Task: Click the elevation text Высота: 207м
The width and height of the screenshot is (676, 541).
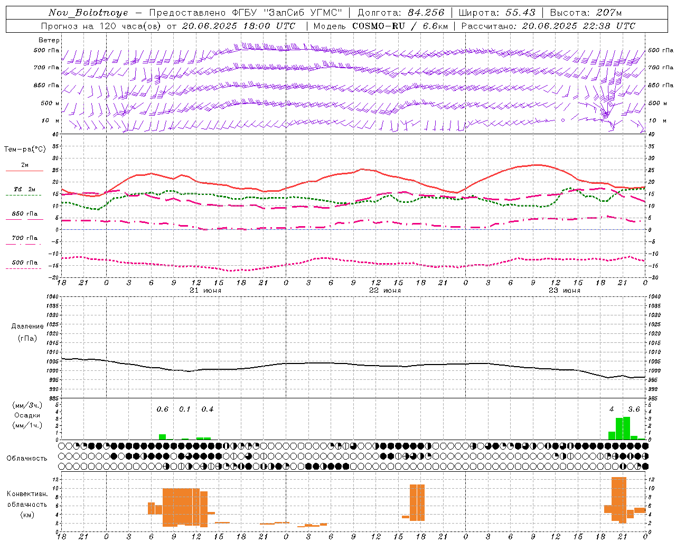Action: [x=586, y=13]
